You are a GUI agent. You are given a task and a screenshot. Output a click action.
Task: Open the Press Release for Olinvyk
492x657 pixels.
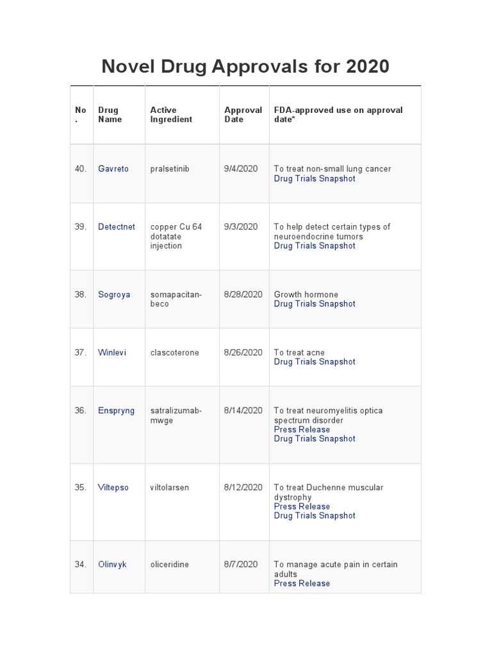(x=302, y=583)
